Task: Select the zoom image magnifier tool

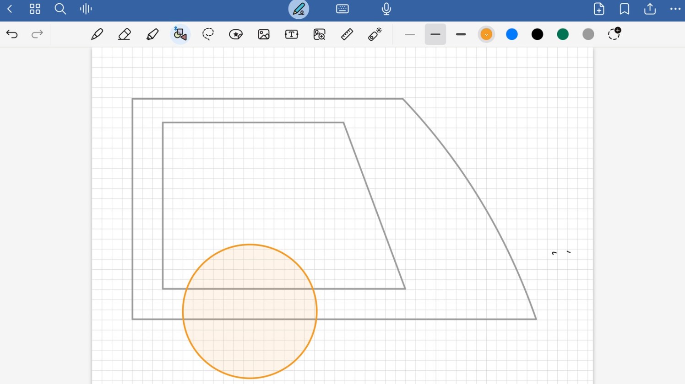Action: click(319, 34)
